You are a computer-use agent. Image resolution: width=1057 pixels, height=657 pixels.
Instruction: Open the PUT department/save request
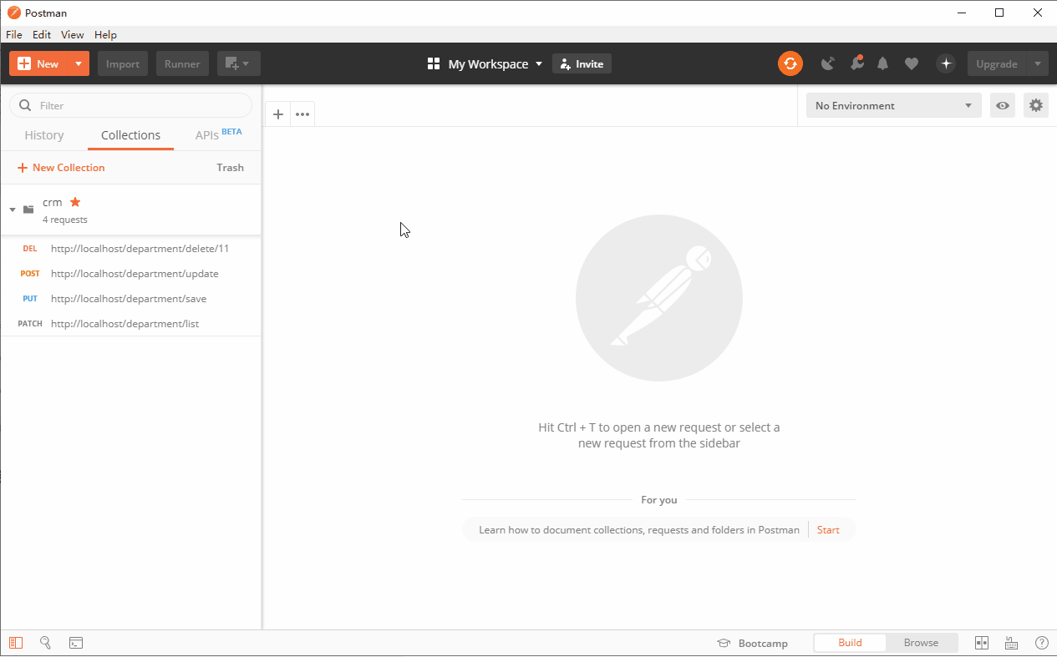coord(130,299)
